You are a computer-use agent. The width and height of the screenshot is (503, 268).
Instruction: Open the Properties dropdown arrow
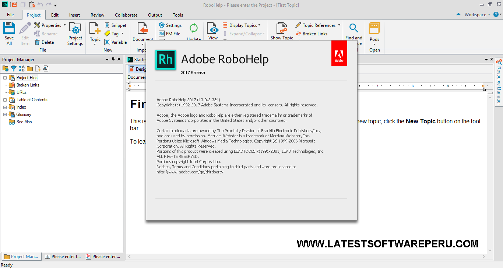coord(64,25)
